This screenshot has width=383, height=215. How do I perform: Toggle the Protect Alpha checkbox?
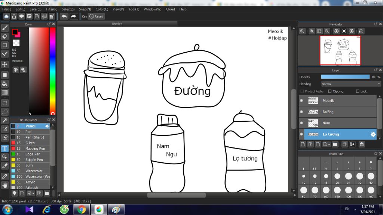tap(302, 91)
